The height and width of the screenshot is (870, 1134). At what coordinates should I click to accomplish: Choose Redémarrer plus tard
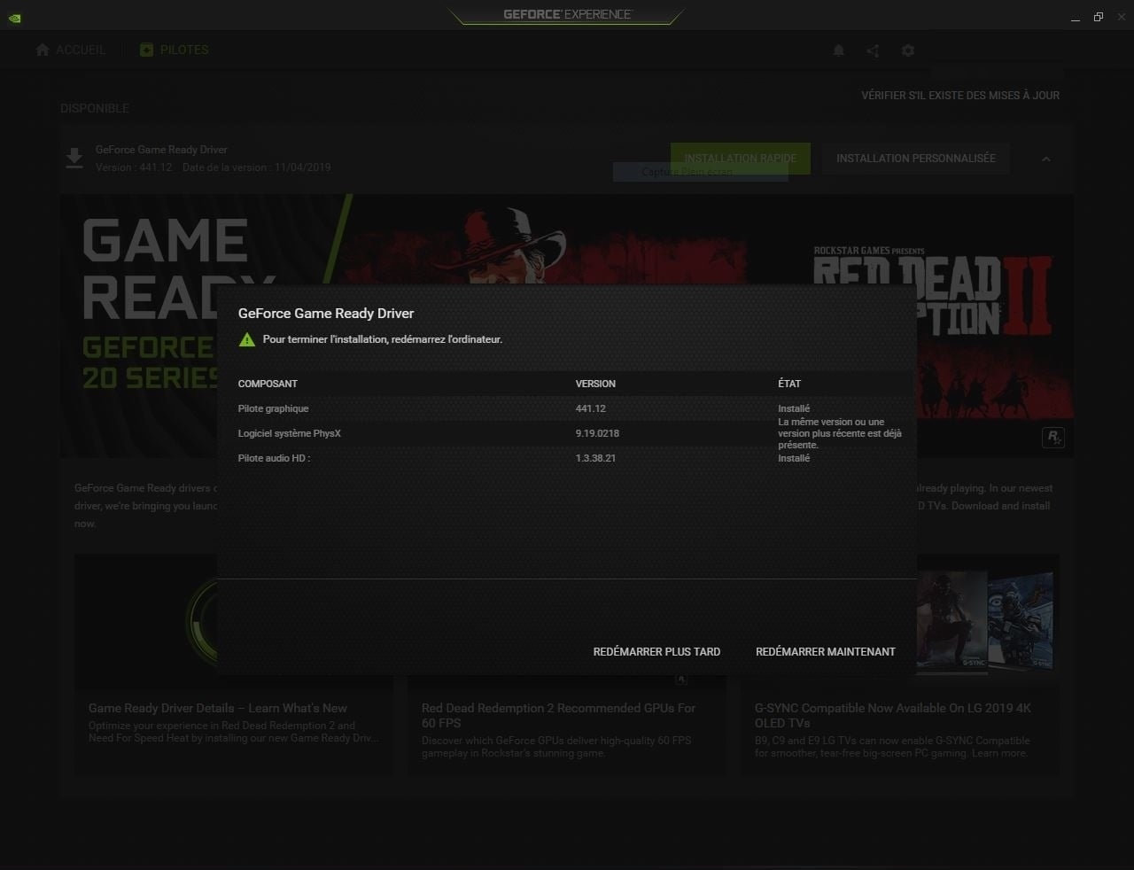(656, 651)
